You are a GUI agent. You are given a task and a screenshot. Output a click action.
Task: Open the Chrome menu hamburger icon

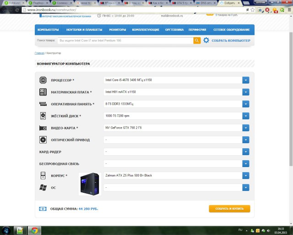click(x=289, y=10)
